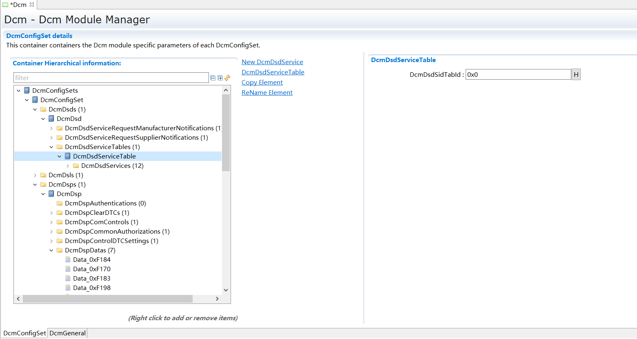
Task: Click the DcmDspAuthentications folder icon
Action: coord(60,203)
